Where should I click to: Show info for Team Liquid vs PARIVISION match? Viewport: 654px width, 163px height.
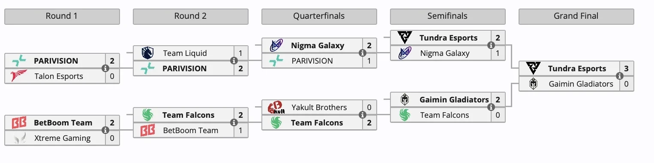tap(234, 61)
